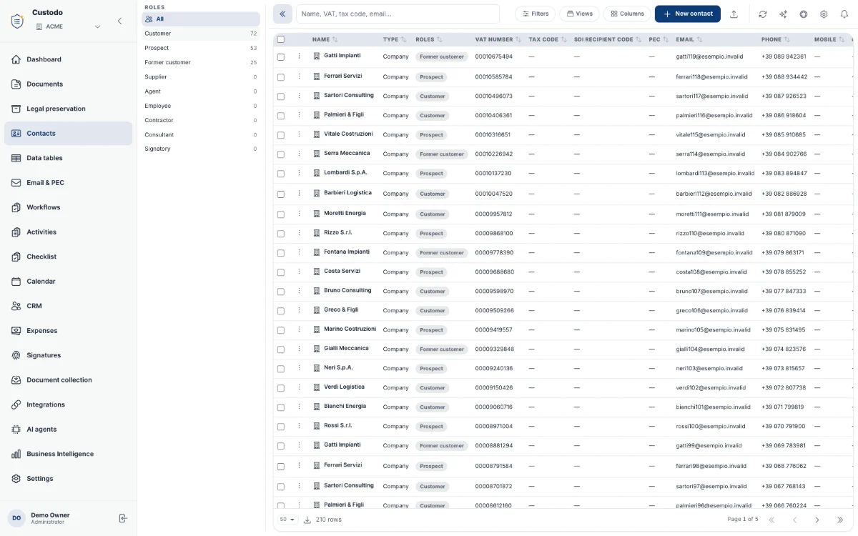
Task: Open row menu for Gatti Impianti 00010675494
Action: (x=300, y=56)
